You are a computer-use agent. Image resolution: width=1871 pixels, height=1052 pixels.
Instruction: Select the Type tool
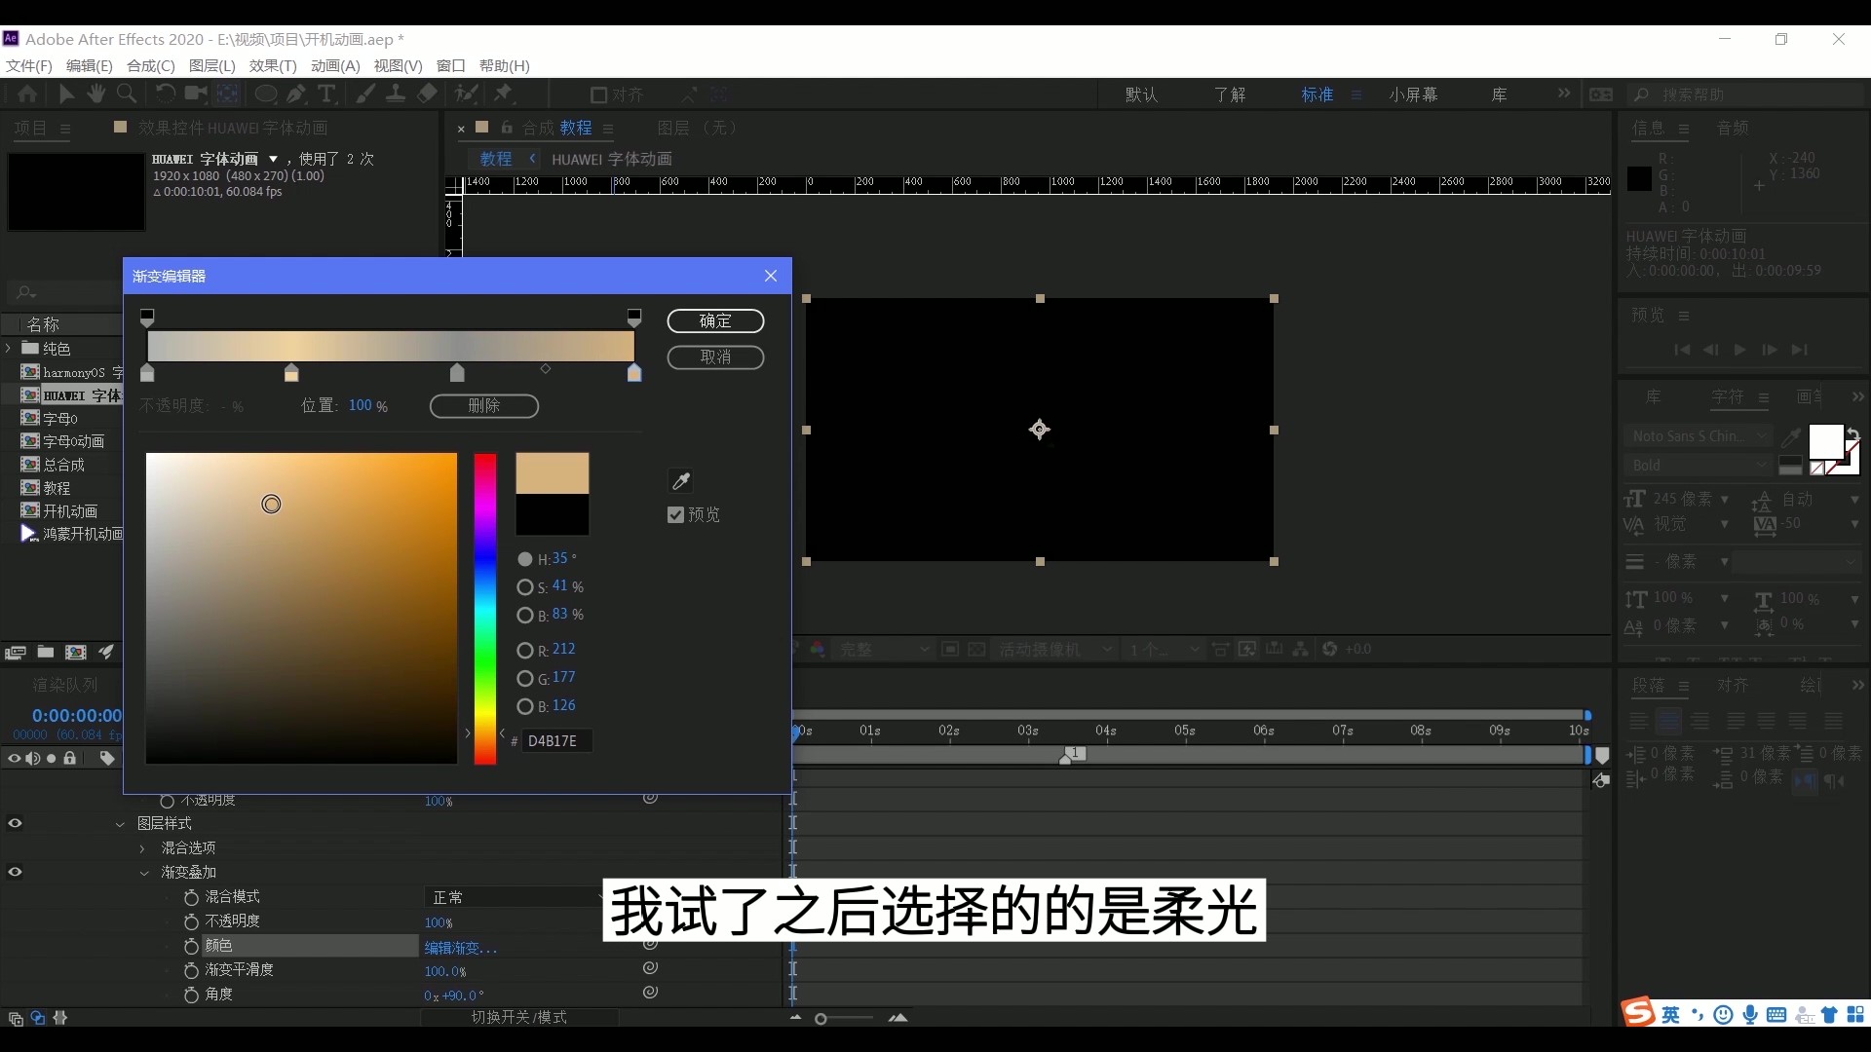pyautogui.click(x=327, y=94)
